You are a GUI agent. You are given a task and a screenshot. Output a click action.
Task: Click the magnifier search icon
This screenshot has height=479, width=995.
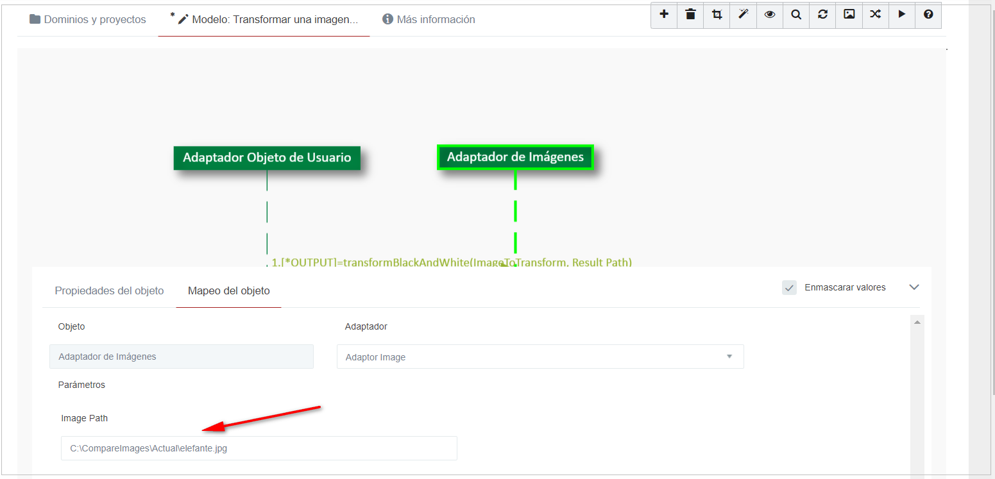(796, 15)
